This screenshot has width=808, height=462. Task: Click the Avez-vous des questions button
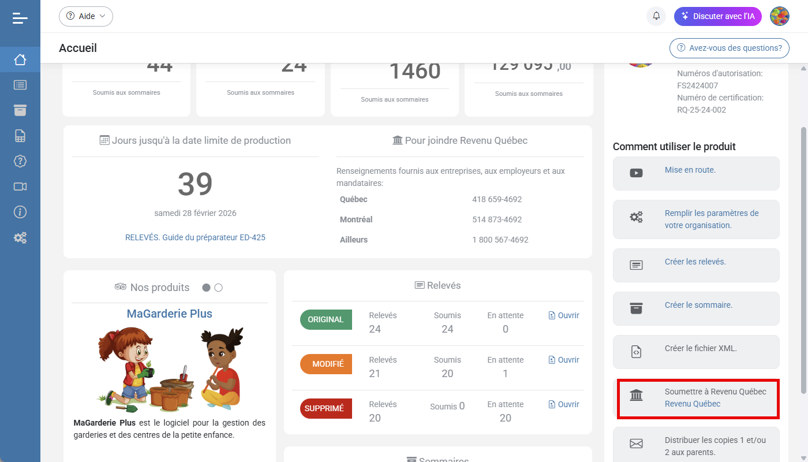729,48
